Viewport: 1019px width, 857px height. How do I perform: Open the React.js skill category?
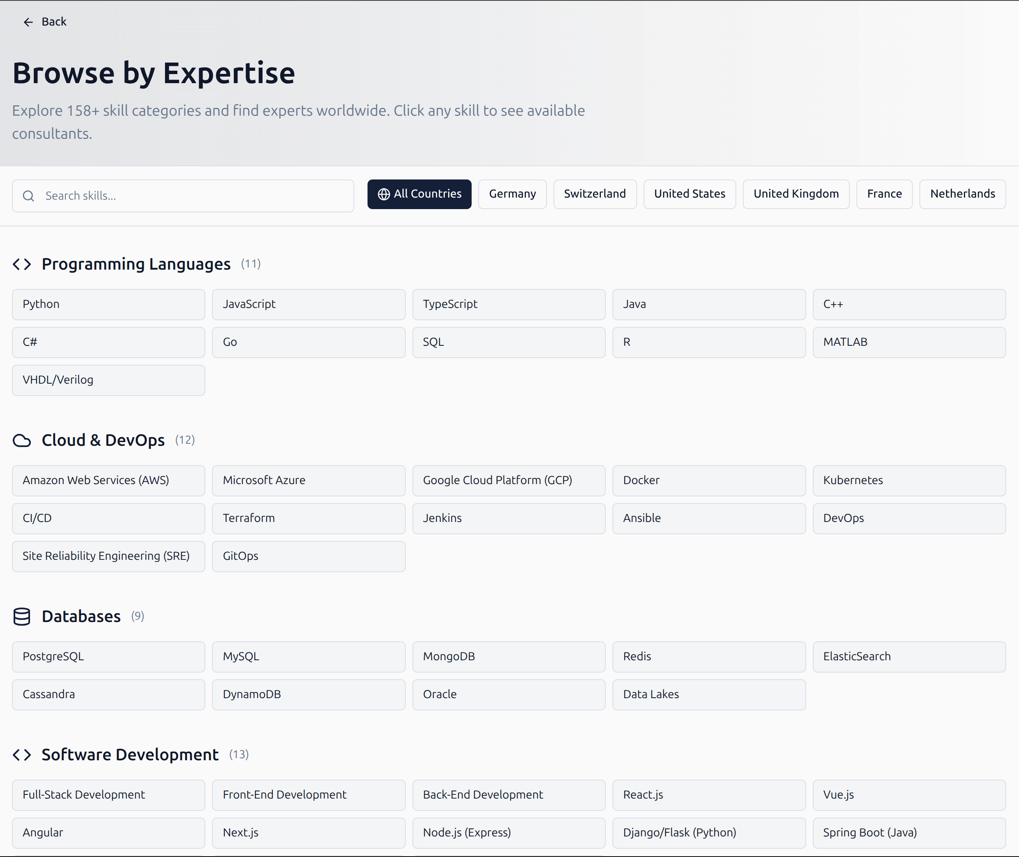709,795
